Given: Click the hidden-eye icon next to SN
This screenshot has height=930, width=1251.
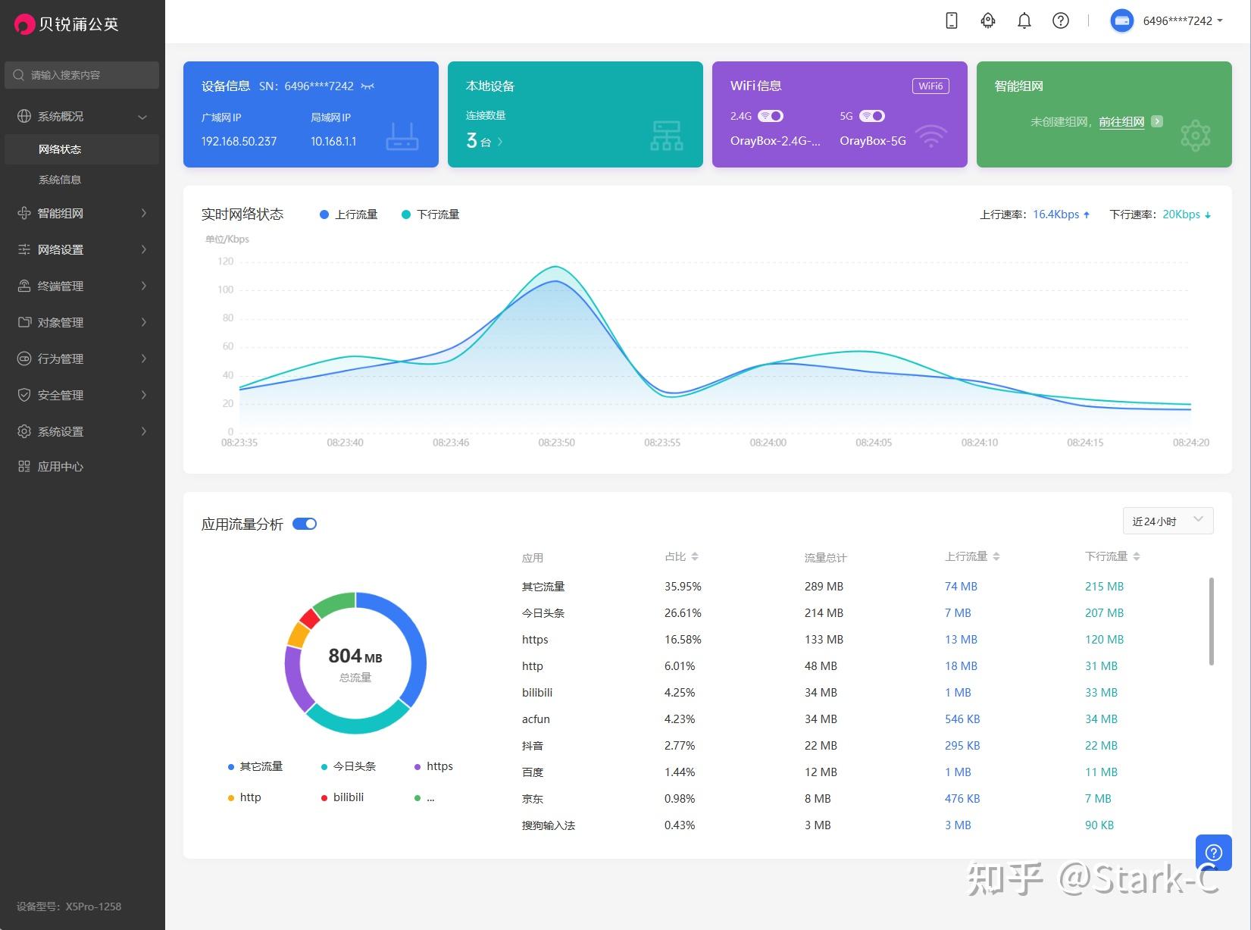Looking at the screenshot, I should pyautogui.click(x=367, y=86).
